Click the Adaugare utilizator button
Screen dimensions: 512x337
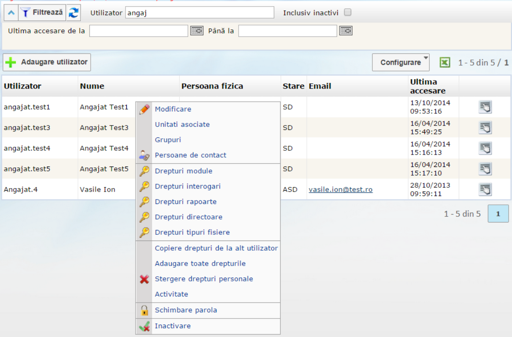(x=47, y=62)
